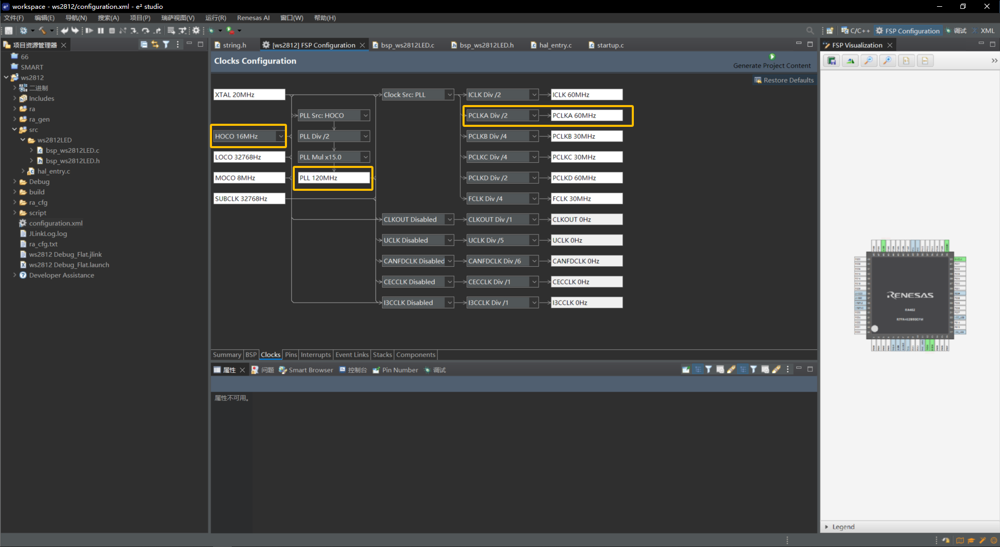Click the Resume debug icon
1000x547 pixels.
pos(90,31)
